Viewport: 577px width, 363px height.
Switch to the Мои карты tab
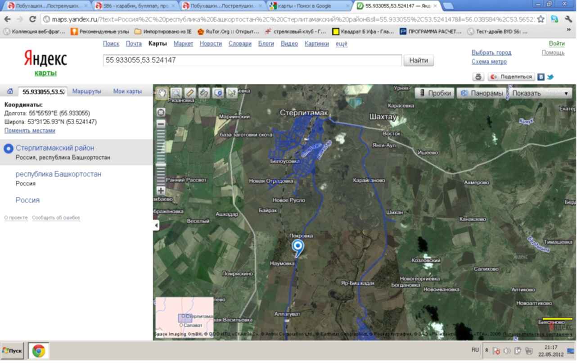pos(127,91)
